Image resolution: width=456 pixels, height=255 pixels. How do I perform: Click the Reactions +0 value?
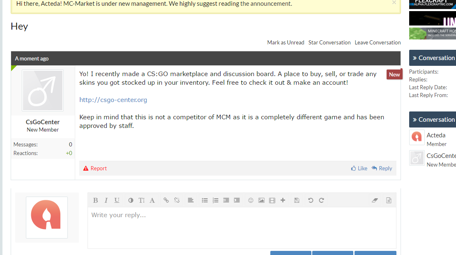click(x=69, y=153)
